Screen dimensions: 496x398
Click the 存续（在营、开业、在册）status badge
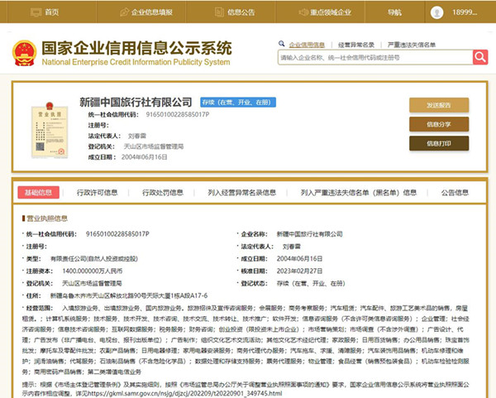pos(238,103)
